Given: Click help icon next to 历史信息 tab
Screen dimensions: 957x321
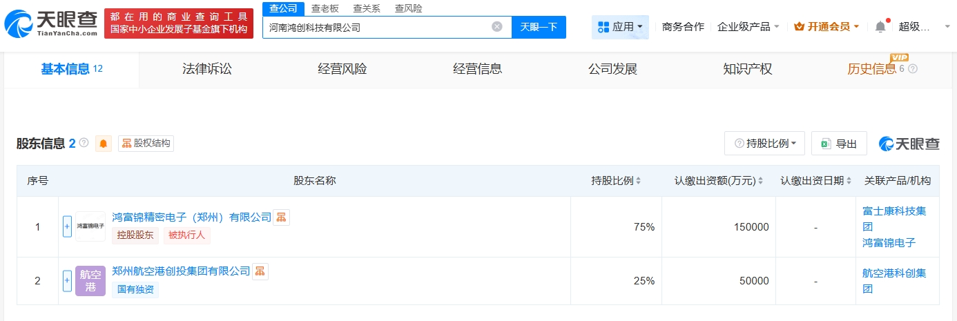Looking at the screenshot, I should [913, 69].
